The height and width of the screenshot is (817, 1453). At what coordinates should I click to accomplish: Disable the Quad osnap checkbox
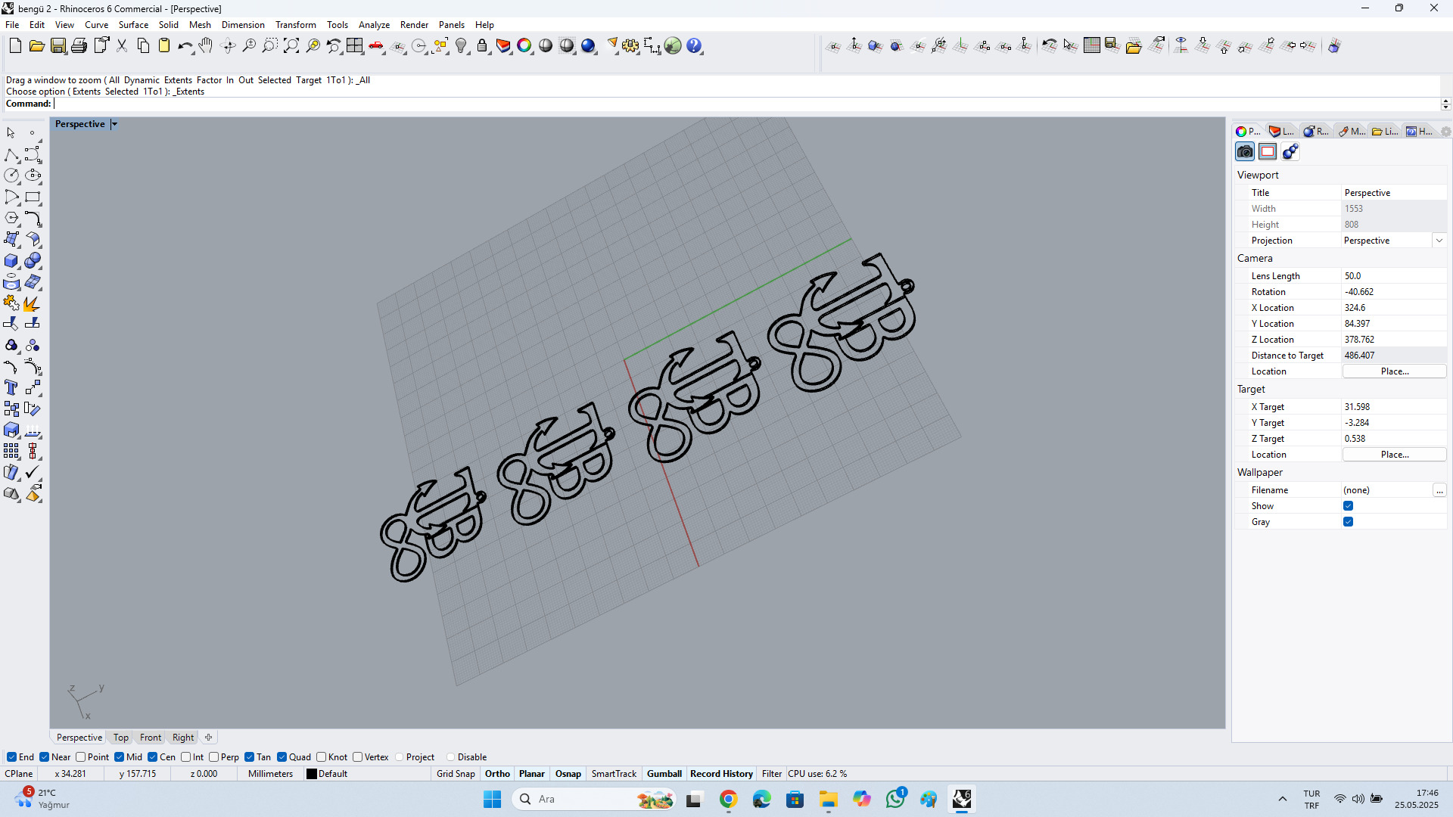pos(282,757)
